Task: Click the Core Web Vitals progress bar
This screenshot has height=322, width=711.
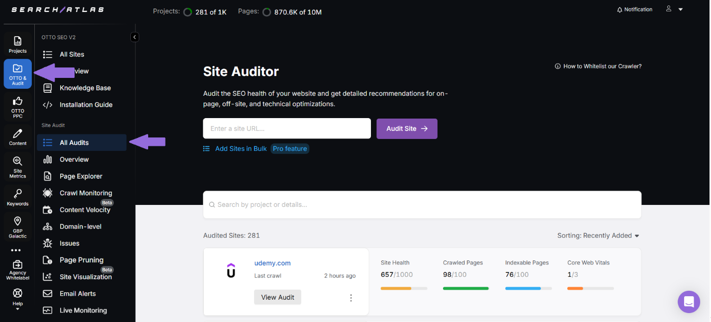Action: tap(590, 288)
